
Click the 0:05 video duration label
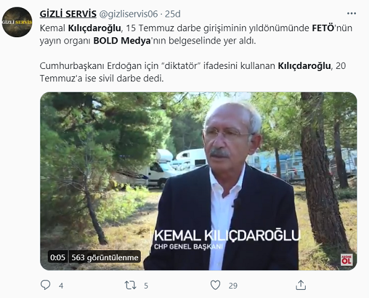58,257
